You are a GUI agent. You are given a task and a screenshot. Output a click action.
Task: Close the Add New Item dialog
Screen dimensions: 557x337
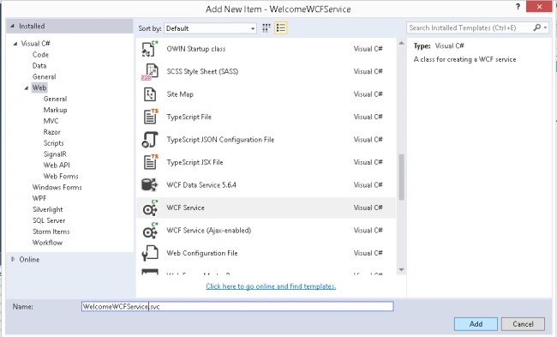[x=539, y=6]
